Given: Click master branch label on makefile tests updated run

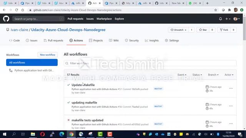Looking at the screenshot, I should [x=158, y=124].
